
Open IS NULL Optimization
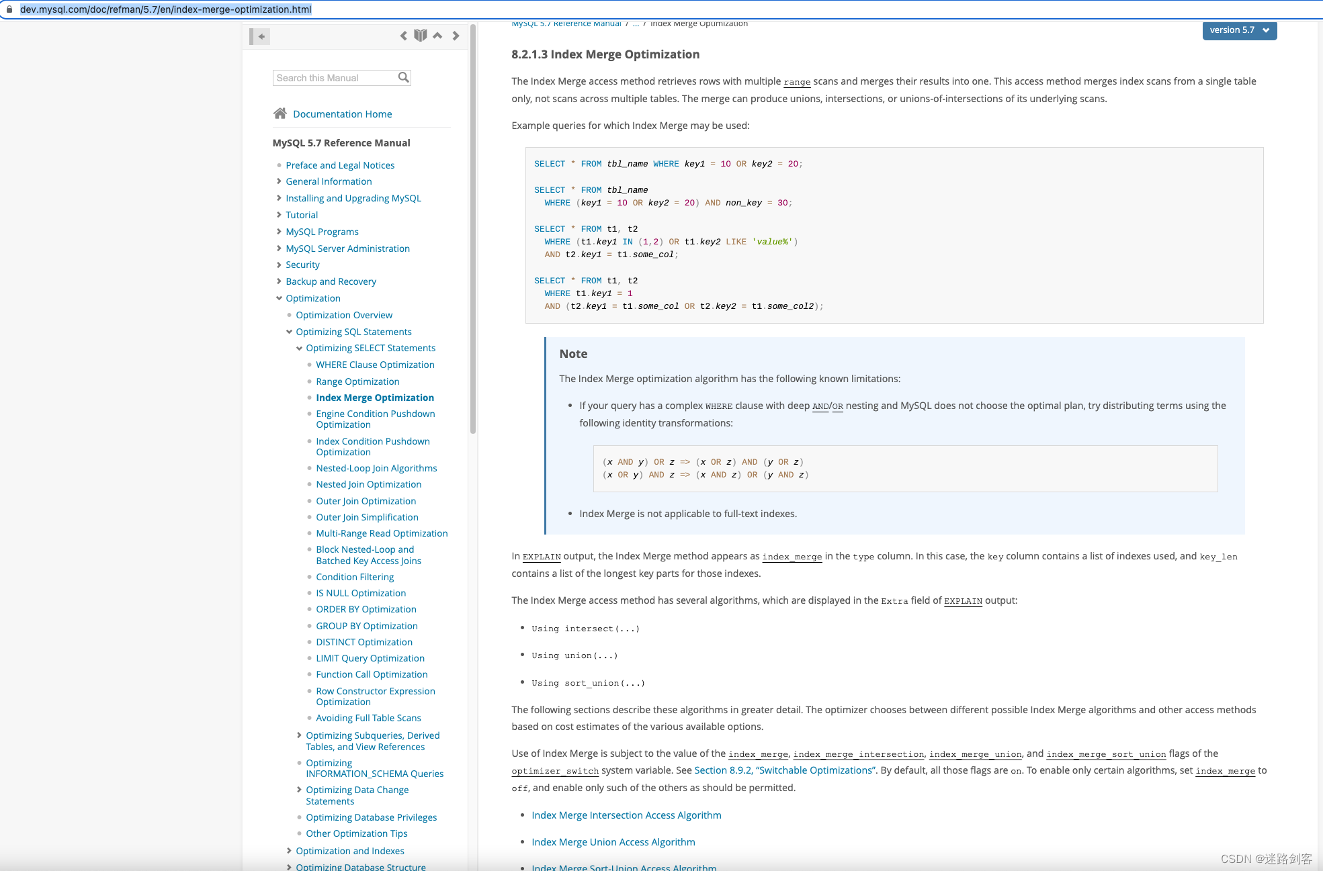[x=361, y=593]
